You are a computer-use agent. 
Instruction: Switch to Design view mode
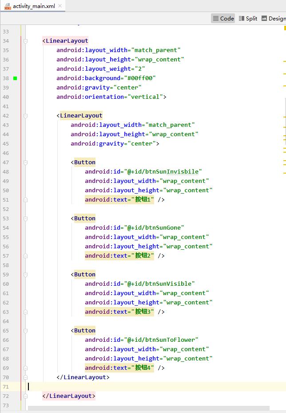coord(274,18)
